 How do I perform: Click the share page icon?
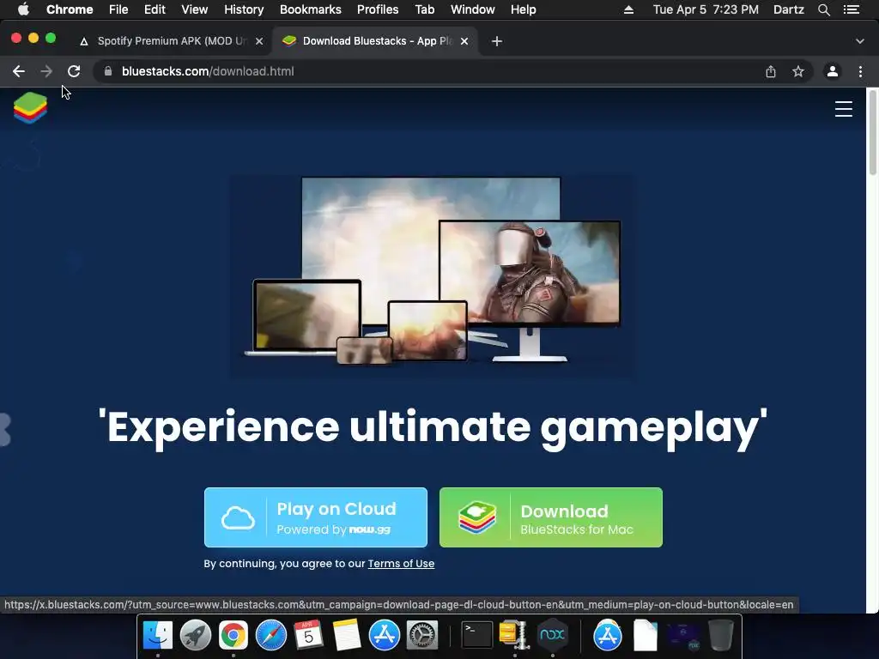[771, 71]
